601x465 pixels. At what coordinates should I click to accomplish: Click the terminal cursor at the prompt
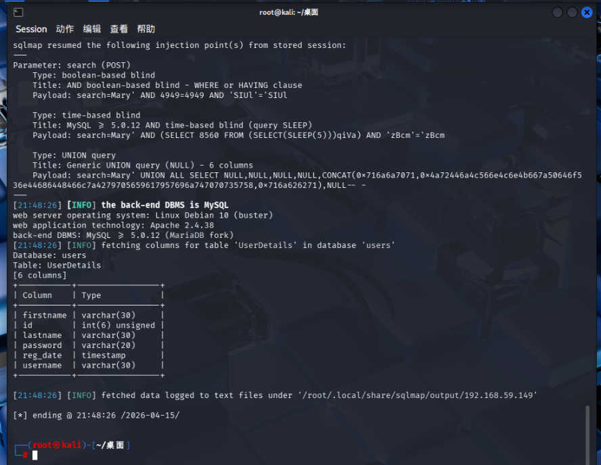[x=35, y=455]
